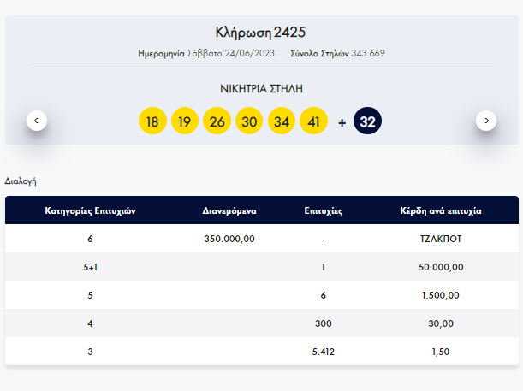This screenshot has height=391, width=523.
Task: Click the category 6 cell in first row
Action: click(91, 239)
